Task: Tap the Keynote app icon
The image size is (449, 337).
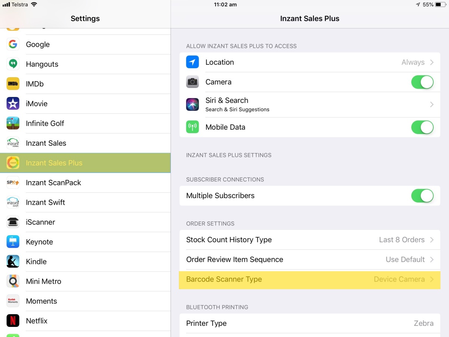Action: 13,242
